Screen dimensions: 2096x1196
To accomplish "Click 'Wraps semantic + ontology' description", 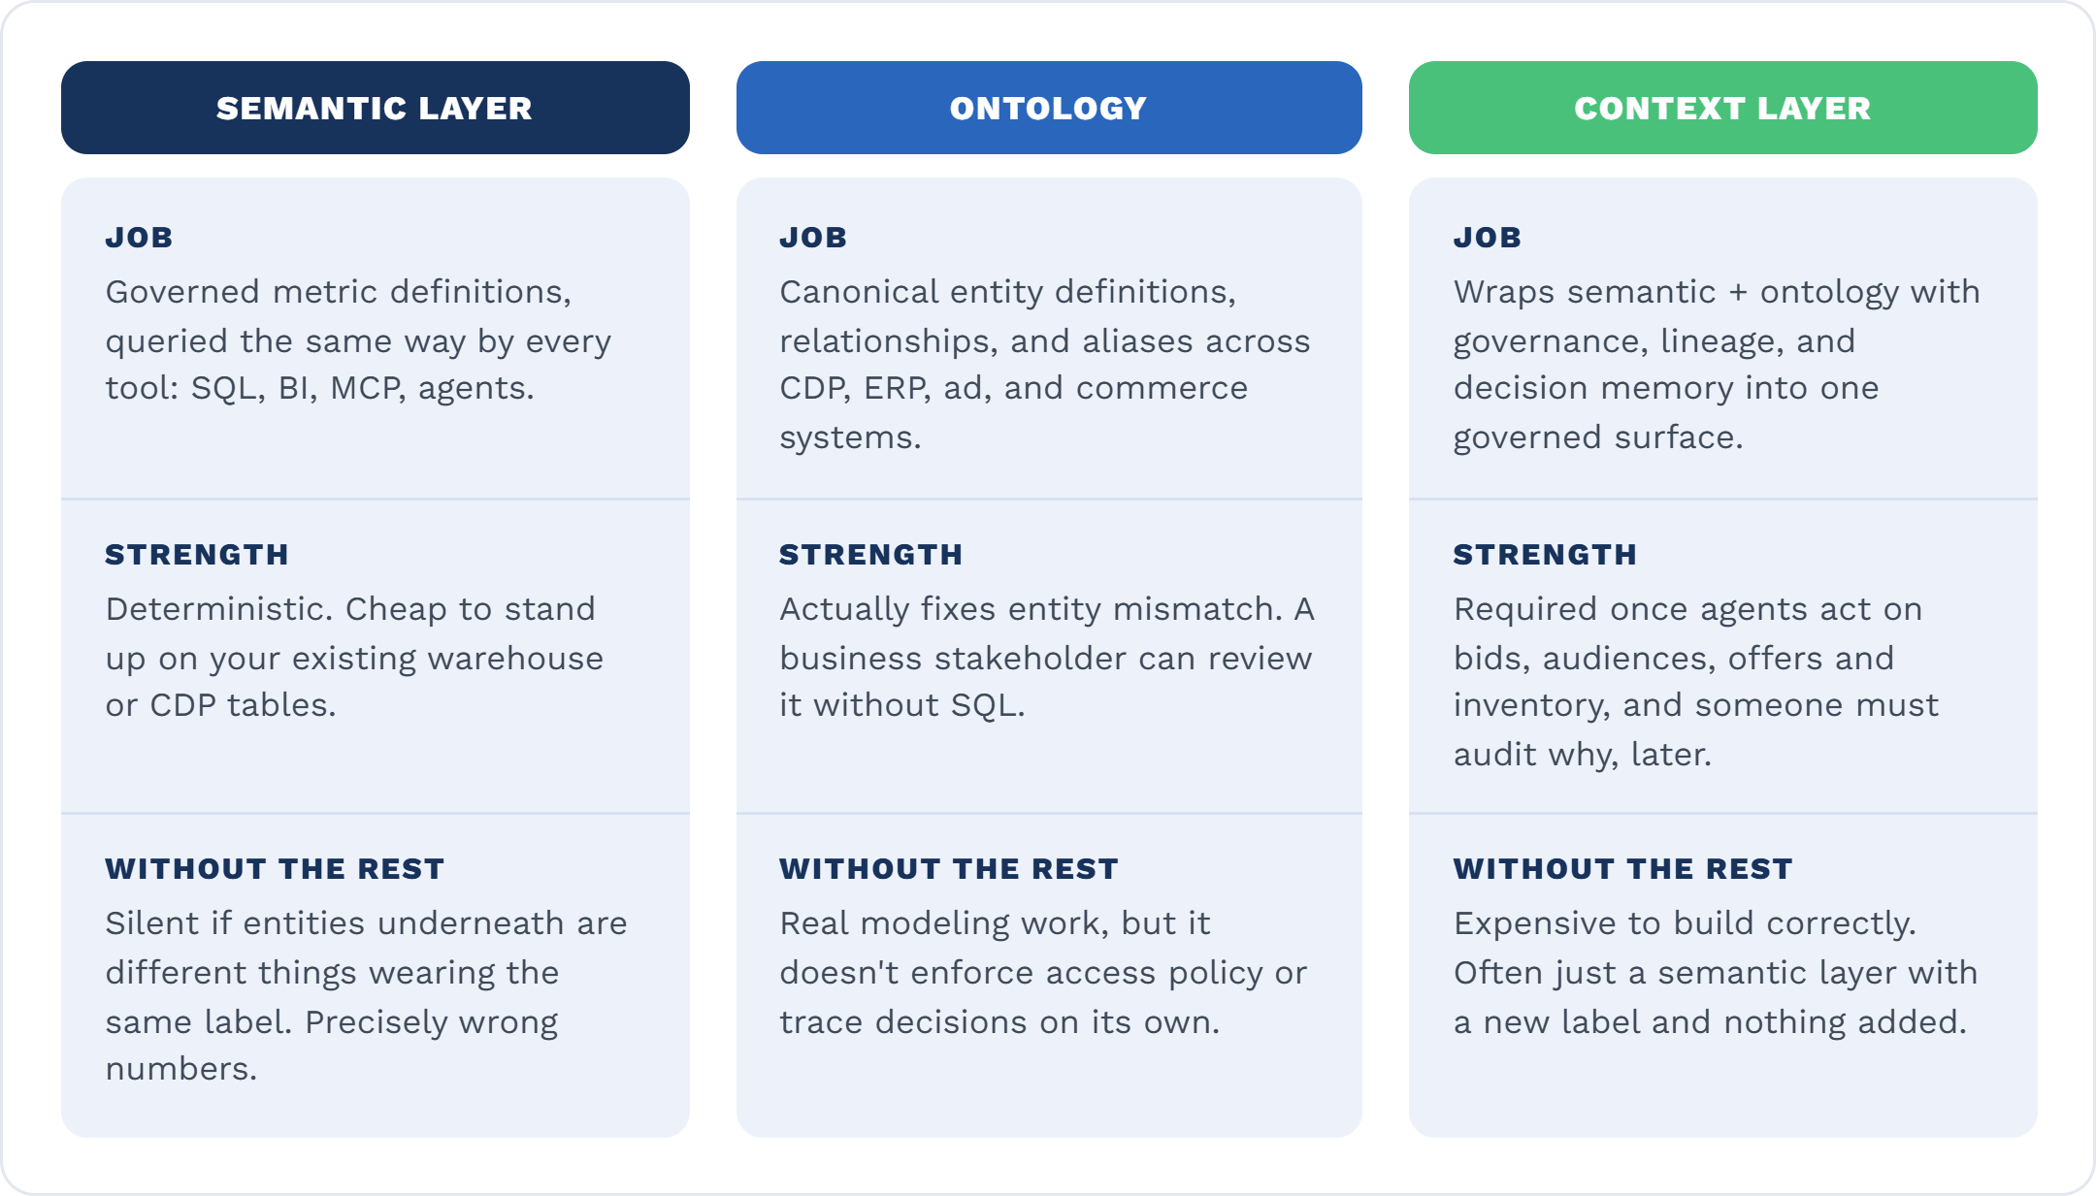I will (x=1717, y=365).
